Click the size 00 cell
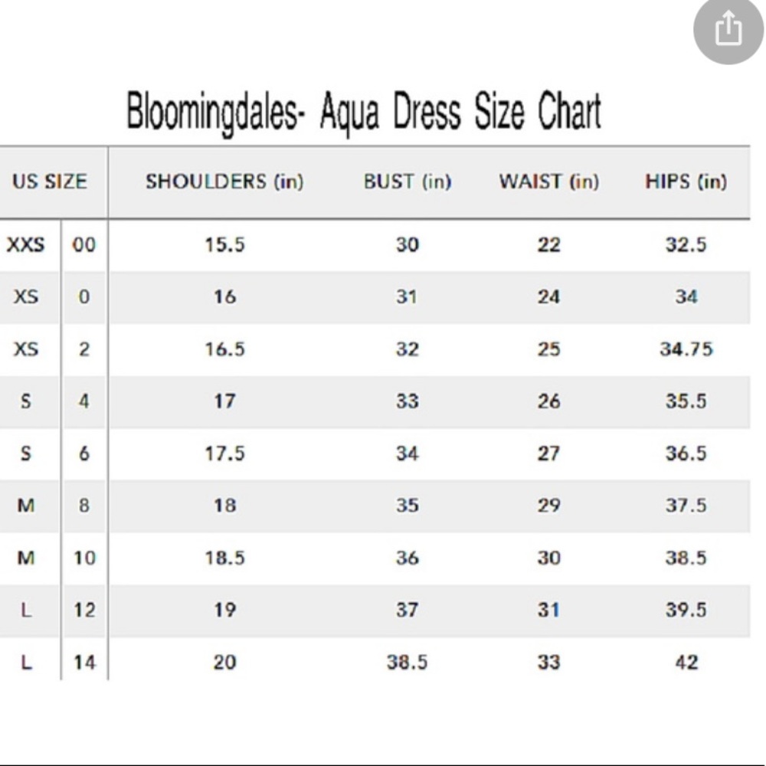Image resolution: width=766 pixels, height=766 pixels. pyautogui.click(x=84, y=244)
